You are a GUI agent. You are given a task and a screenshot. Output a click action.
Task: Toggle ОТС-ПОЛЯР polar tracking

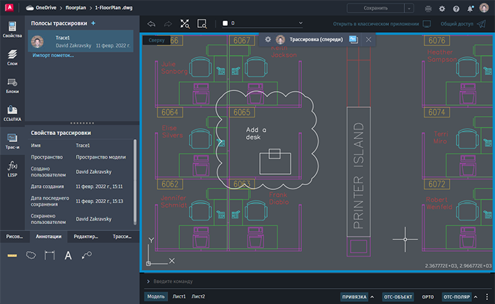457,297
